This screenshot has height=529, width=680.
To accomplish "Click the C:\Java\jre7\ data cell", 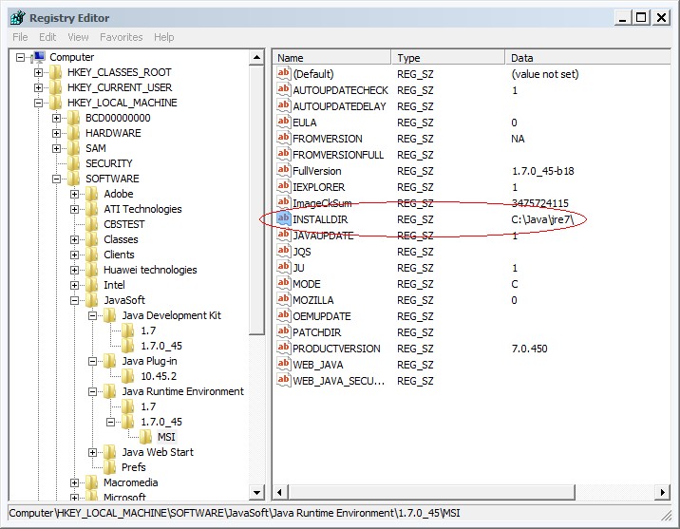I will tap(542, 219).
